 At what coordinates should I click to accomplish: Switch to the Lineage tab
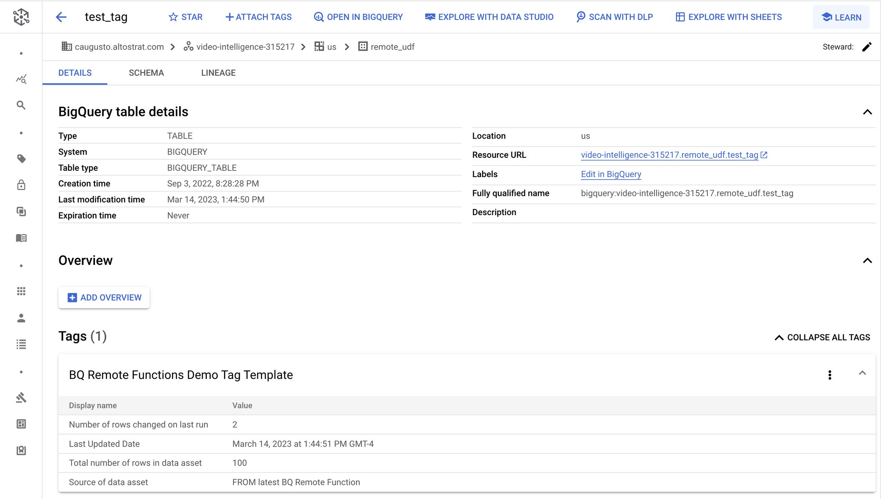point(218,73)
